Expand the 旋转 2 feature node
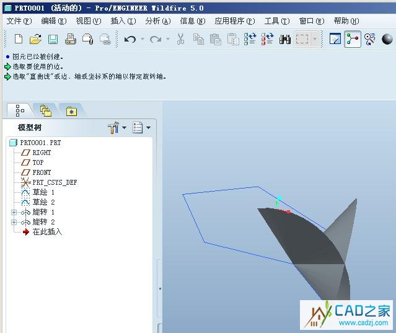 coord(14,222)
